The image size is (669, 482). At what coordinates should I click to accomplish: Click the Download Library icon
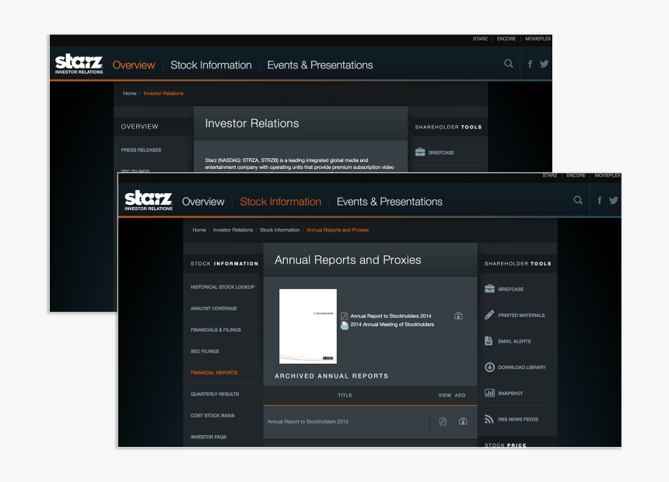pyautogui.click(x=489, y=367)
